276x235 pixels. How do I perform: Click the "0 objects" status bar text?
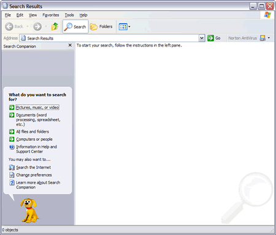coord(10,230)
